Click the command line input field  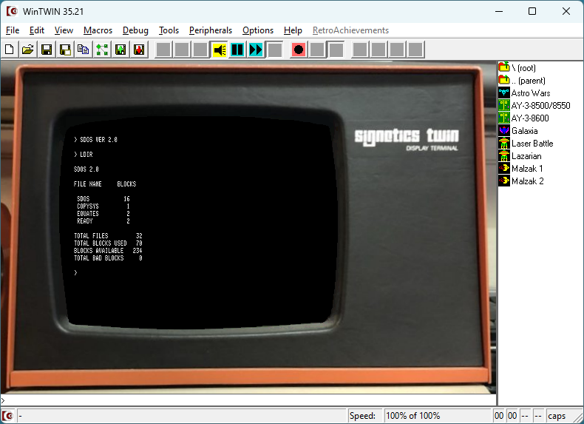tap(249, 400)
